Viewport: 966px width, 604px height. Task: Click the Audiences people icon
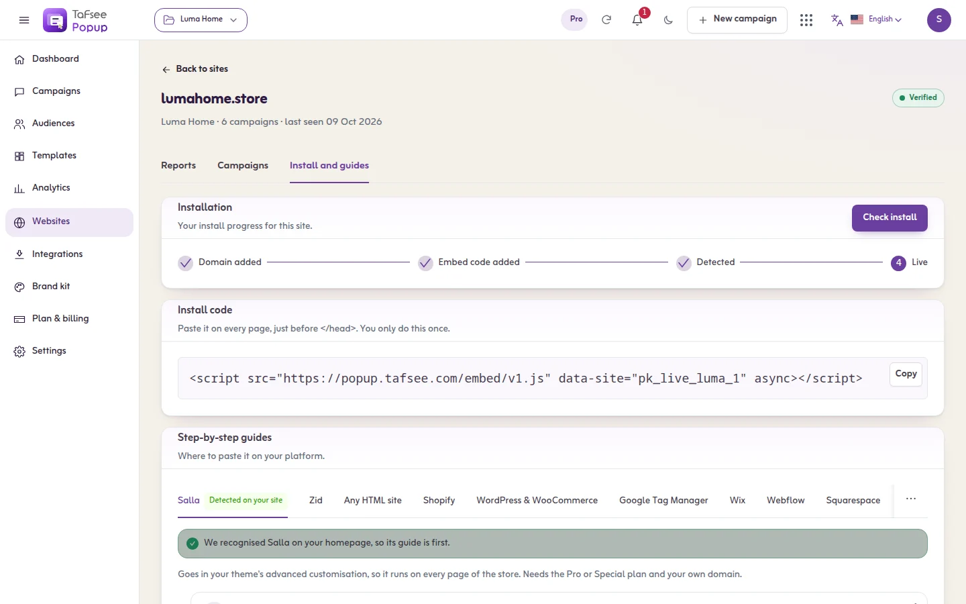tap(19, 124)
